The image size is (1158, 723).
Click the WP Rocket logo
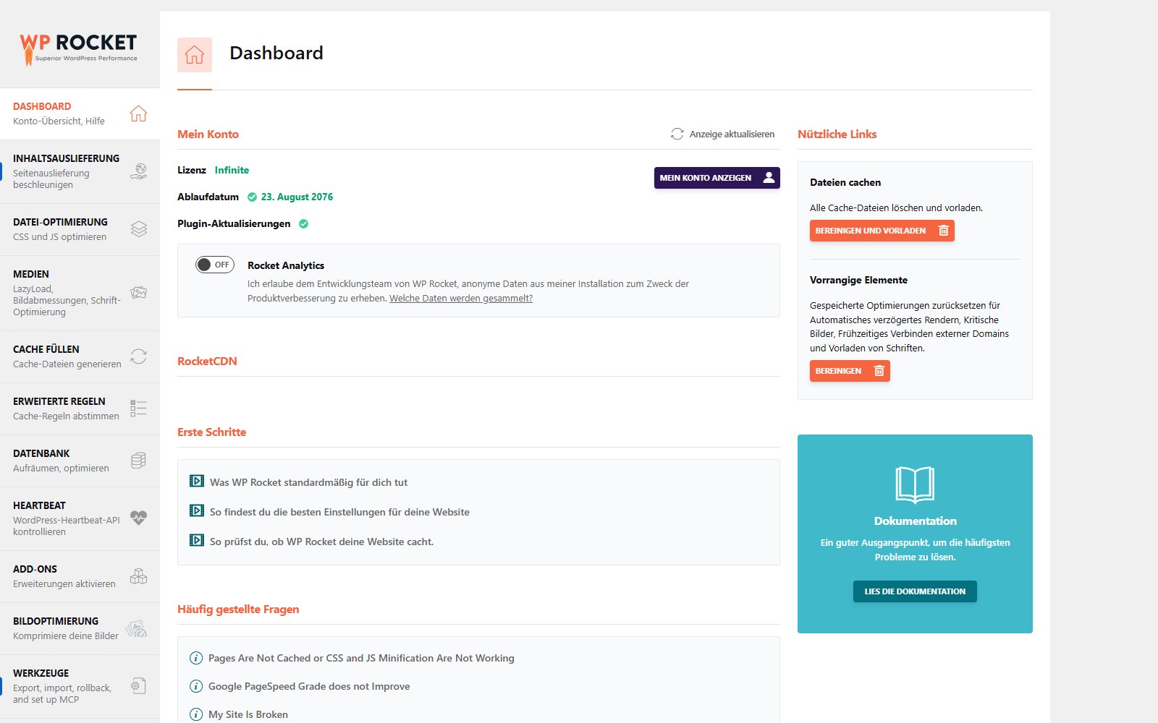(78, 48)
